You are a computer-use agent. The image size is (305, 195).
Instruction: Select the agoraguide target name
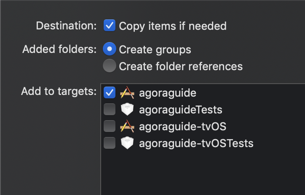(168, 93)
